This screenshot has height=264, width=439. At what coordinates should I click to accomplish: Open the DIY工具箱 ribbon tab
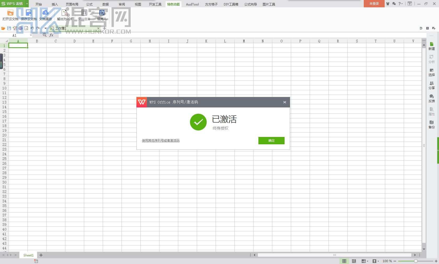(x=231, y=4)
